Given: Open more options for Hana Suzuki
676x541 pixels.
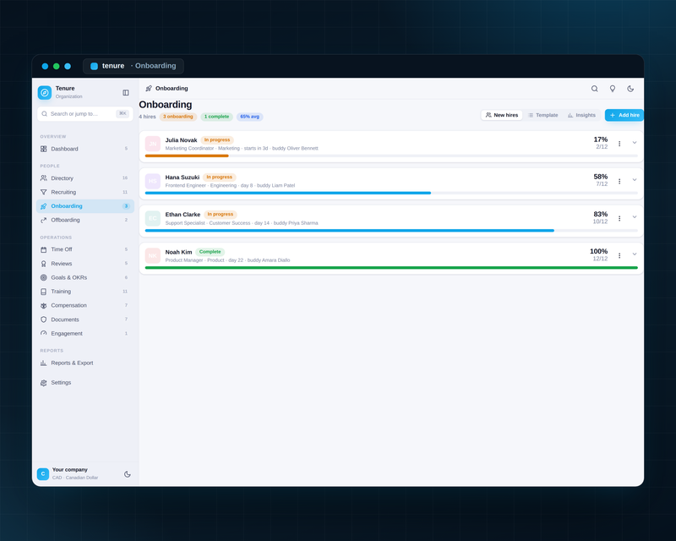Looking at the screenshot, I should (619, 181).
